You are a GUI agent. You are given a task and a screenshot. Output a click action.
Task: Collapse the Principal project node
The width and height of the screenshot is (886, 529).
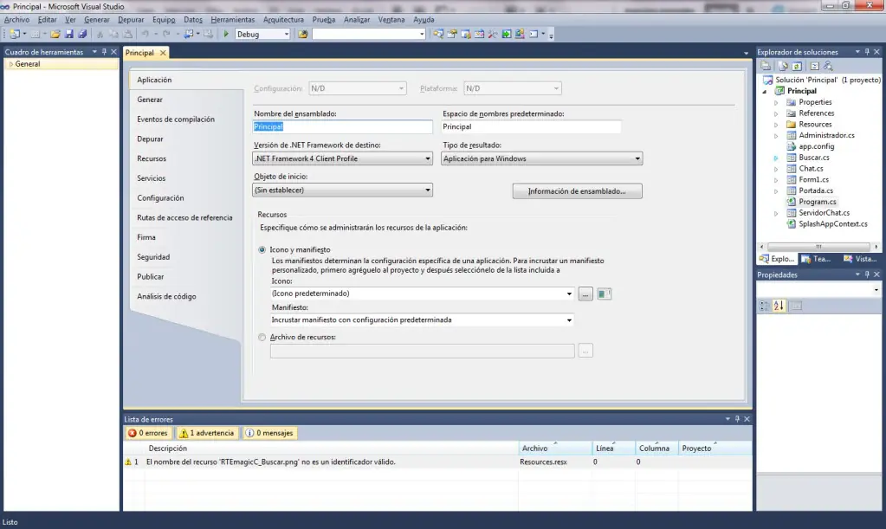765,92
